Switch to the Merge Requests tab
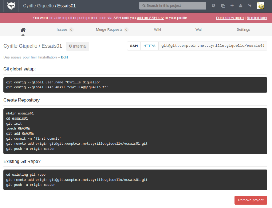This screenshot has height=208, width=272. (109, 29)
